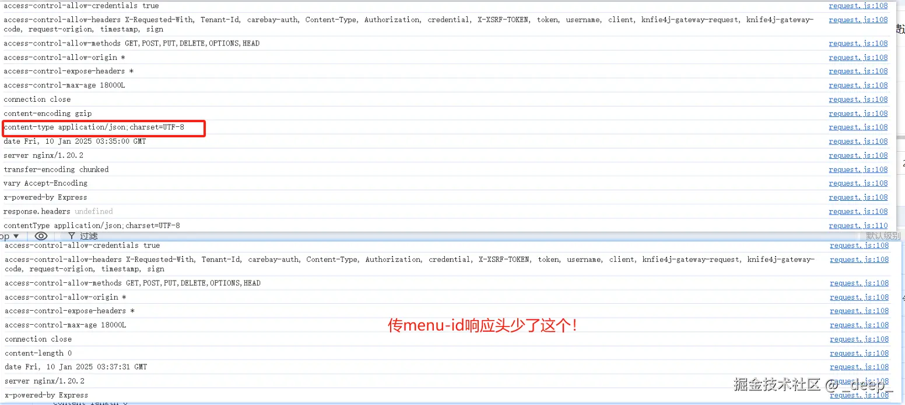The image size is (905, 405).
Task: Open request.js:110 next to contentType line
Action: point(858,225)
